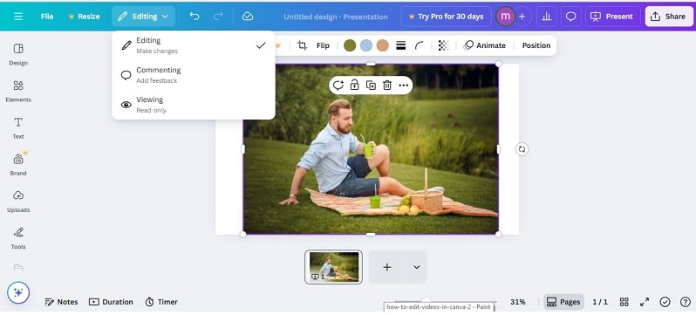Toggle the Pages view button
Screen dimensions: 696x315
563,302
